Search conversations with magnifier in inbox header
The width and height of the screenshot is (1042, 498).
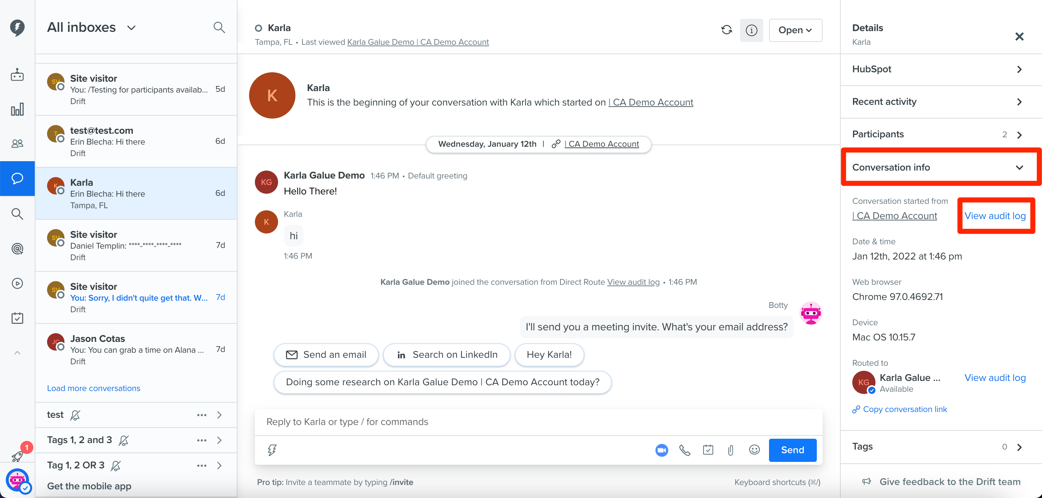tap(219, 27)
